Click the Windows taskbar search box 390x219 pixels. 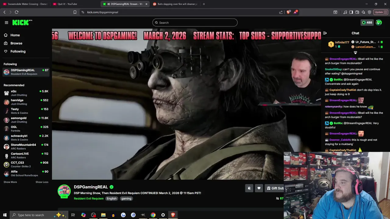pyautogui.click(x=39, y=215)
